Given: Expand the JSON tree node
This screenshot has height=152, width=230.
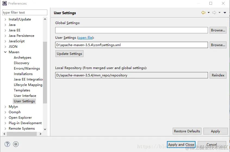Looking at the screenshot, I should 5,47.
